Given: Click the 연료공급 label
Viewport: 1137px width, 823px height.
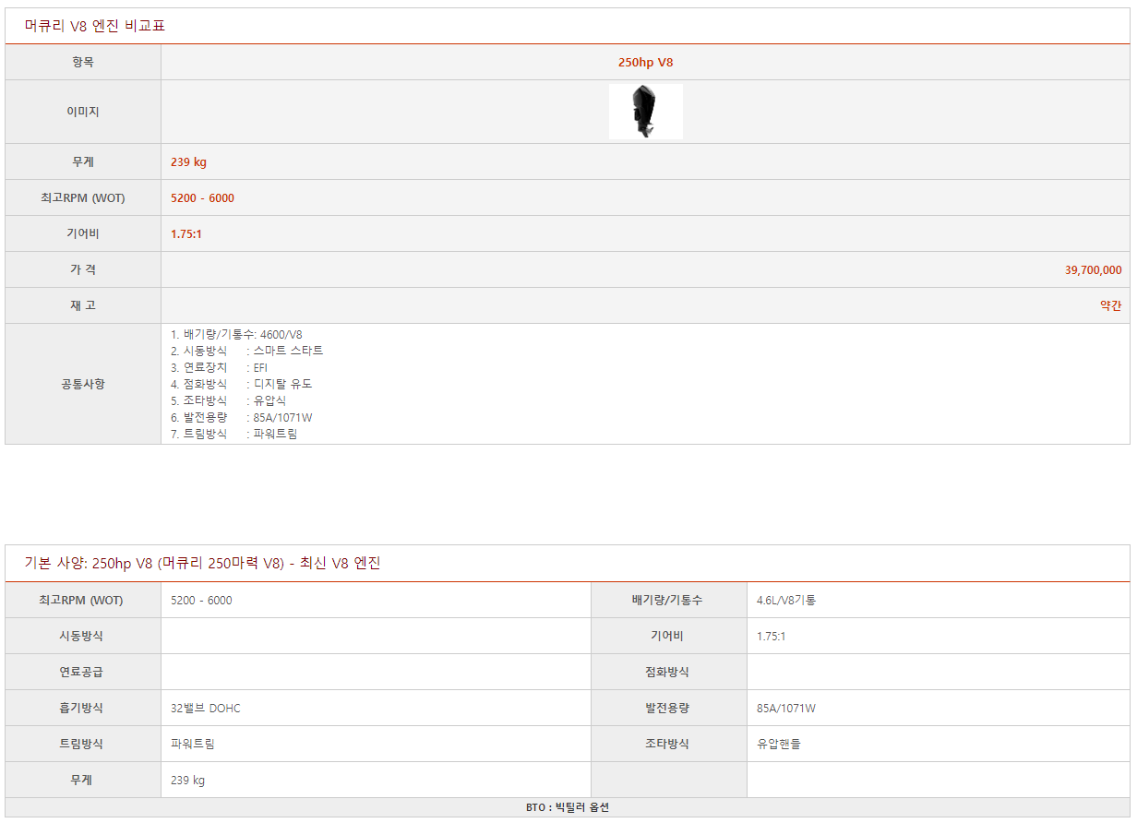Looking at the screenshot, I should (81, 672).
